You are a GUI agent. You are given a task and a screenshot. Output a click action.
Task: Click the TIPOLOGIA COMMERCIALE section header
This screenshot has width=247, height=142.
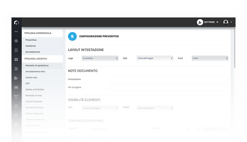[38, 33]
